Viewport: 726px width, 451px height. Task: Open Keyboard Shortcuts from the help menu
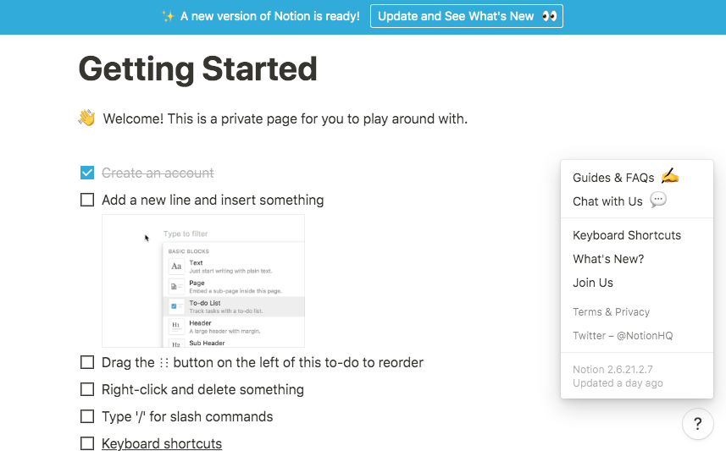click(627, 235)
